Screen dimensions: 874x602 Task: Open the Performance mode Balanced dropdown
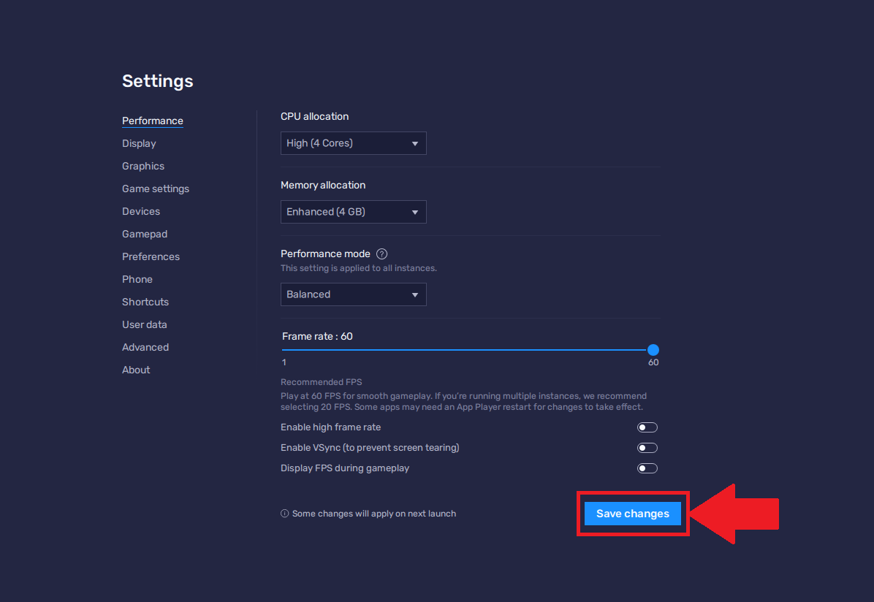click(x=353, y=294)
